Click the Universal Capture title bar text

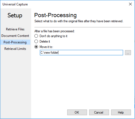[x=15, y=4]
